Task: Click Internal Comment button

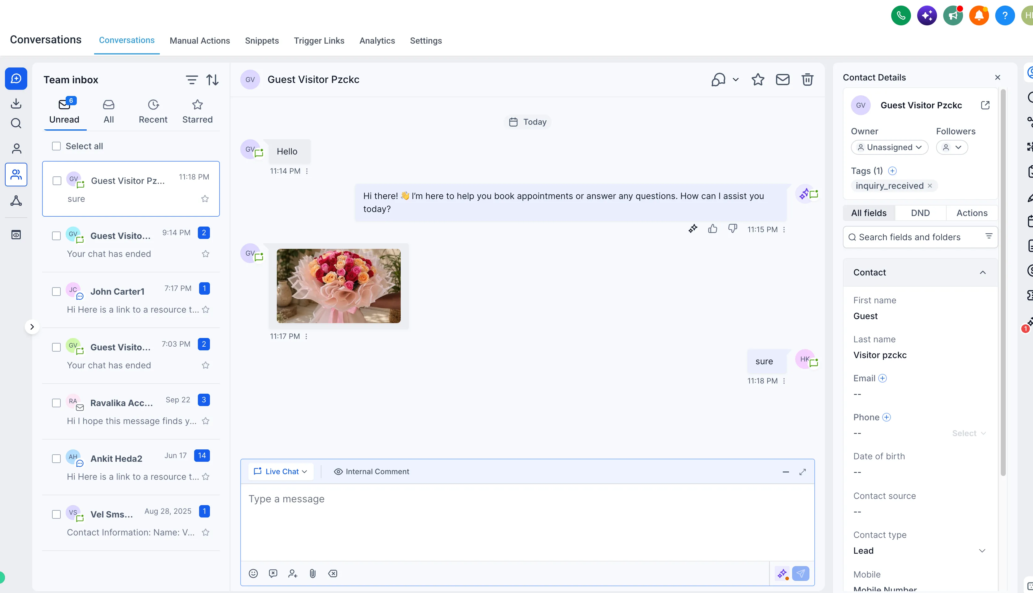Action: [x=371, y=472]
